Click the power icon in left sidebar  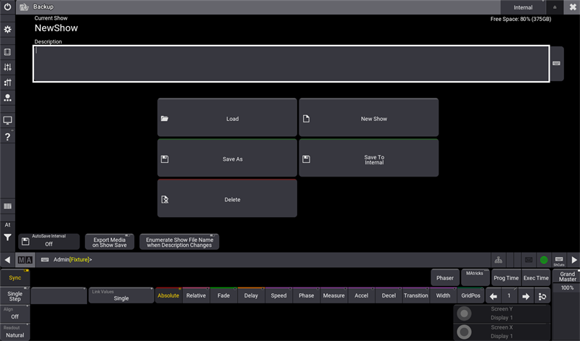(7, 7)
